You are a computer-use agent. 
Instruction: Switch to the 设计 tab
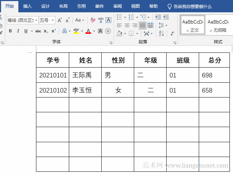coord(45,6)
